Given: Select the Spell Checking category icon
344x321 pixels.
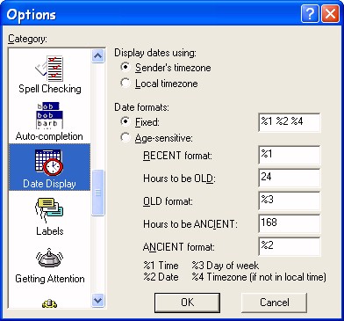Looking at the screenshot, I should (x=49, y=69).
